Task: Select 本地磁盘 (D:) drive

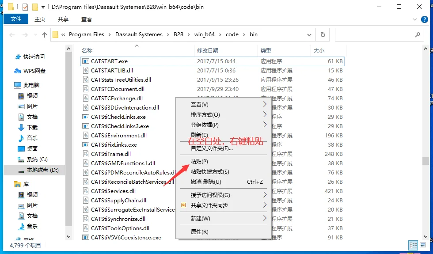Action: (x=42, y=170)
